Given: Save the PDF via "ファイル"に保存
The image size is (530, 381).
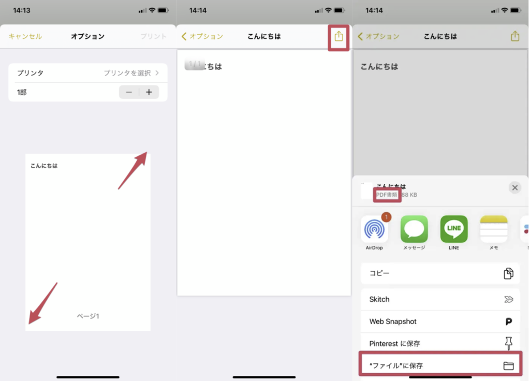Looking at the screenshot, I should tap(440, 366).
